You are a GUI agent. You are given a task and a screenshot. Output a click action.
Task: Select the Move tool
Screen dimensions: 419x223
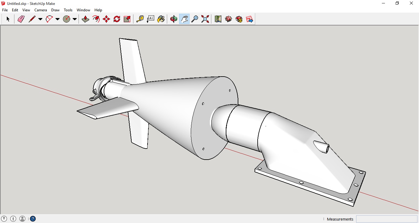[x=106, y=19]
